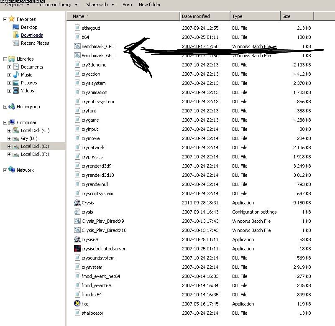This screenshot has width=335, height=326.
Task: Expand the Pictures library node
Action: pyautogui.click(x=9, y=83)
